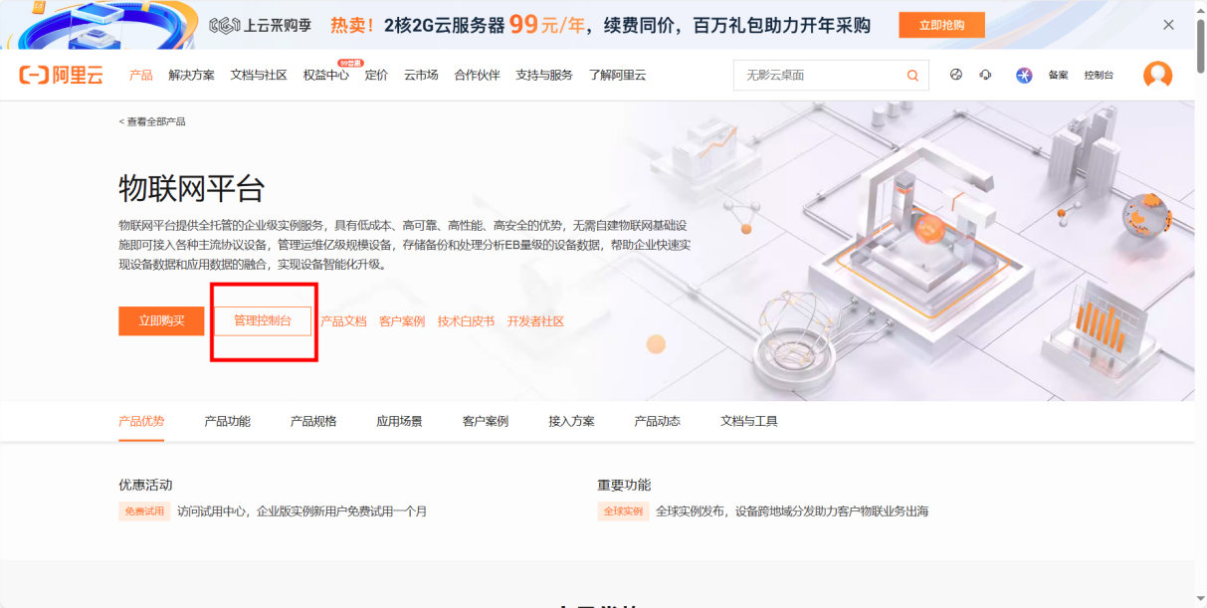Click the 立即抢购 banner button
1207x608 pixels.
tap(941, 25)
